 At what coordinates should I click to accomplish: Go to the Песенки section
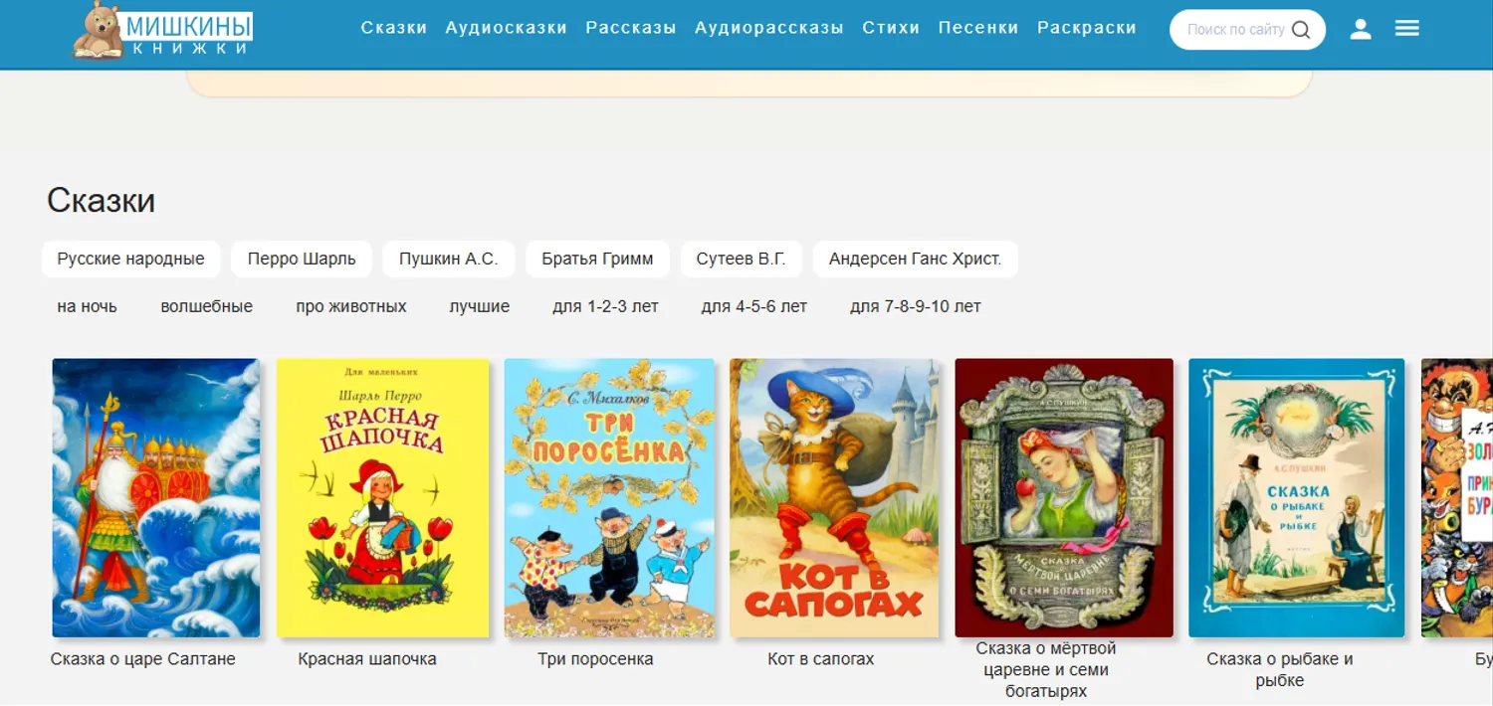point(978,28)
